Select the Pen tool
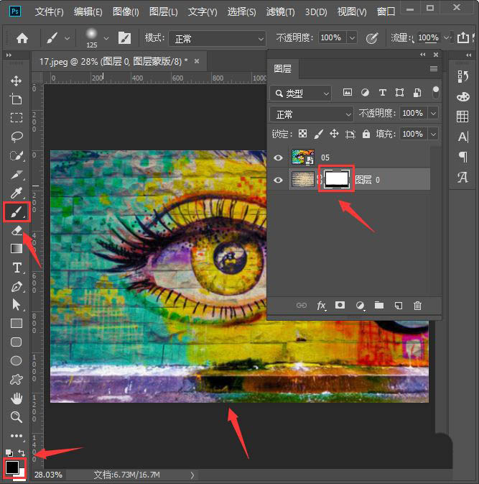The image size is (479, 484). [x=17, y=286]
